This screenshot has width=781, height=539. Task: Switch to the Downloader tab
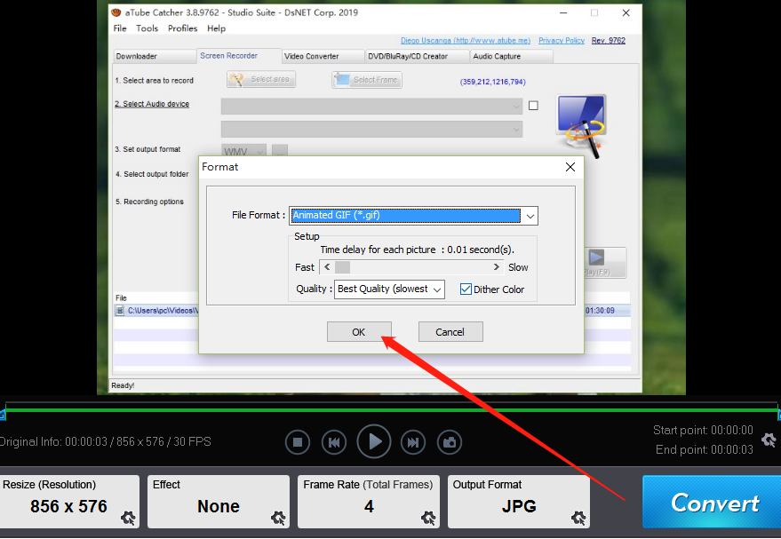tap(155, 56)
